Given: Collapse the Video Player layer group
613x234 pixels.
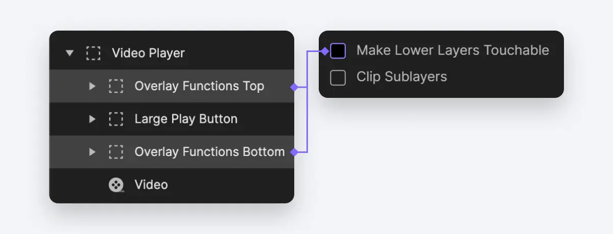Looking at the screenshot, I should (x=70, y=53).
